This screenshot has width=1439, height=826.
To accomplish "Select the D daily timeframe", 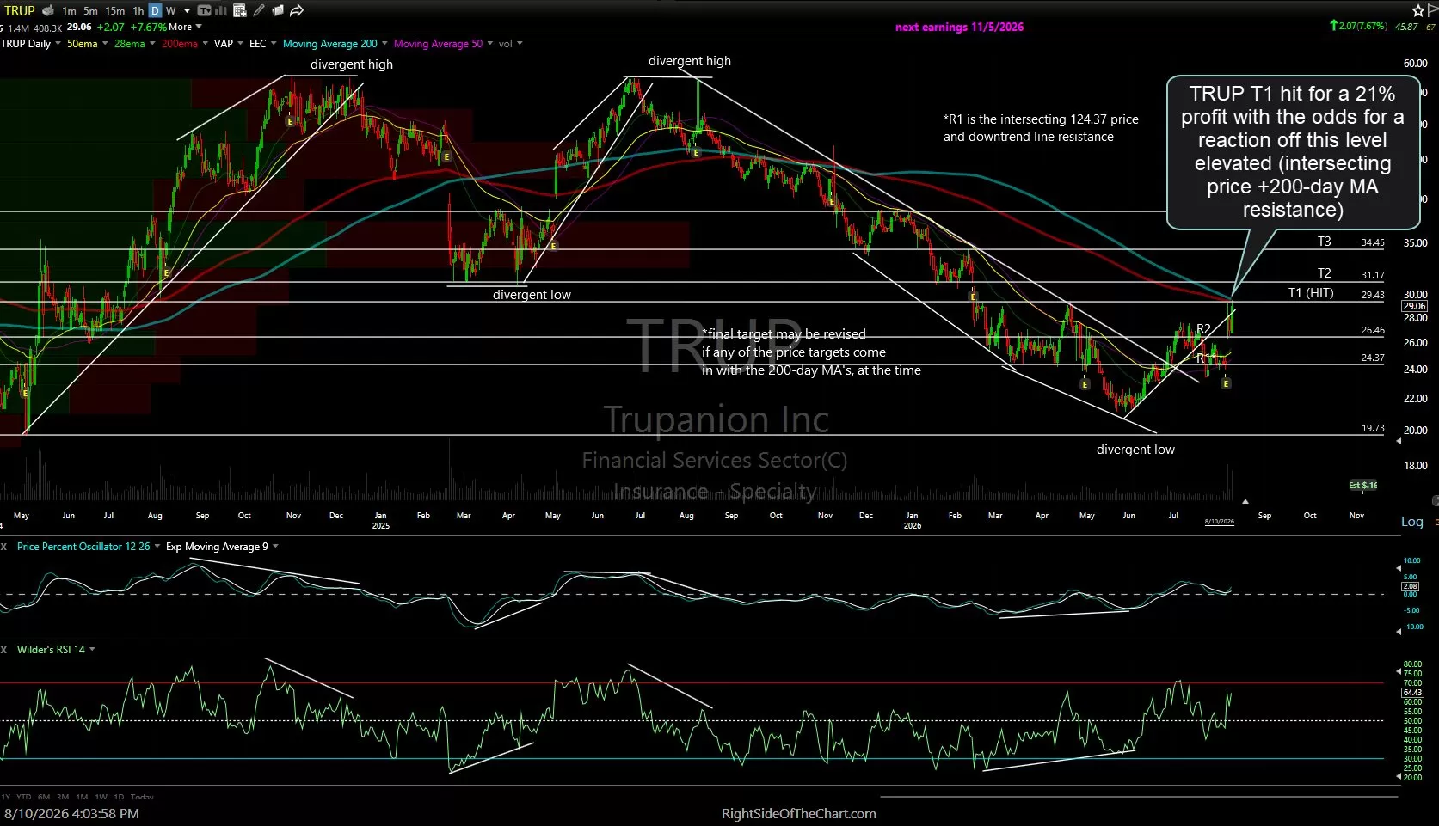I will click(x=155, y=10).
